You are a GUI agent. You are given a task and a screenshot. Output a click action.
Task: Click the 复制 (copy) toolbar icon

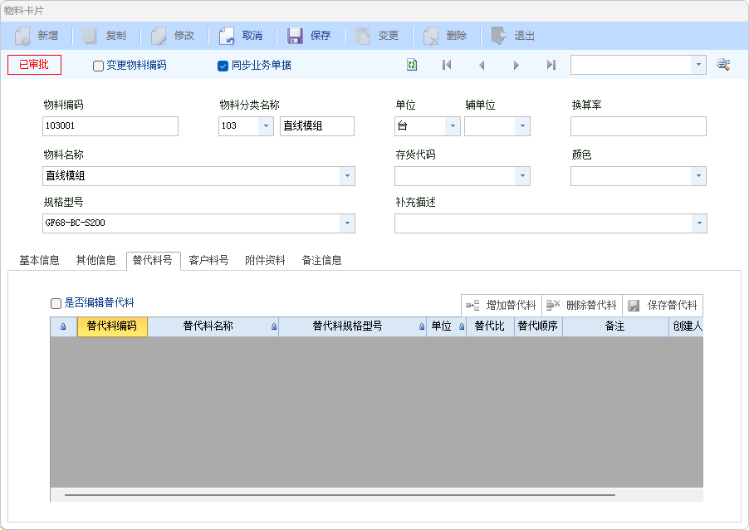(x=90, y=36)
